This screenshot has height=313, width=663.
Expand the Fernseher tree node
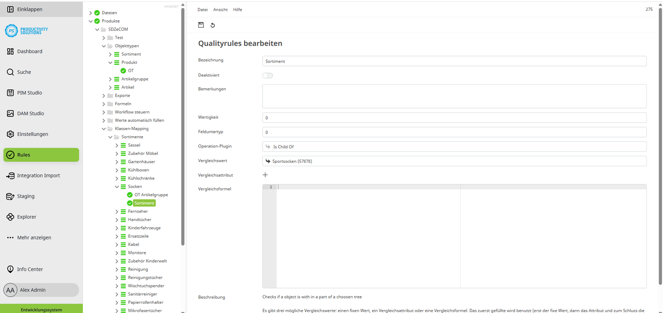coord(117,211)
